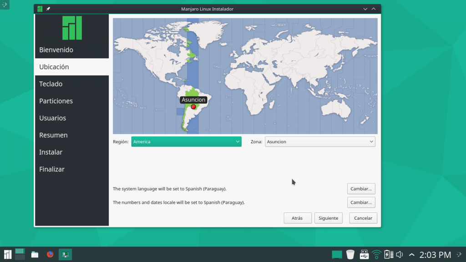Click the desktop toolbox icon in the top-left corner
This screenshot has width=466, height=262.
(5, 5)
